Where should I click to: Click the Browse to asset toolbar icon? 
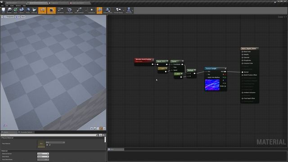pyautogui.click(x=9, y=10)
